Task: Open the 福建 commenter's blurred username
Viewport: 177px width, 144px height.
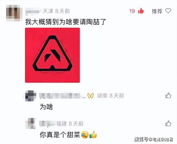Action: click(x=47, y=123)
